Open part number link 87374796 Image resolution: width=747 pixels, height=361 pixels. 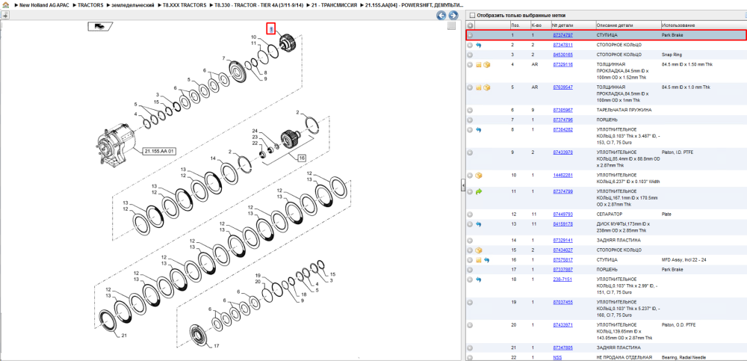[x=562, y=120]
